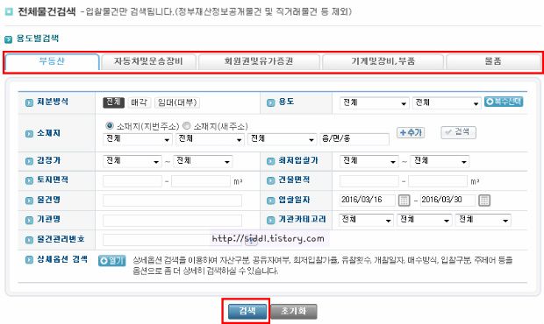The image size is (544, 324).
Task: Click 건물면적 maximum input field
Action: pyautogui.click(x=438, y=181)
